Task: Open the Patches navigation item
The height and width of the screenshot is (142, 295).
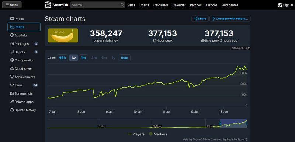Action: pyautogui.click(x=196, y=5)
